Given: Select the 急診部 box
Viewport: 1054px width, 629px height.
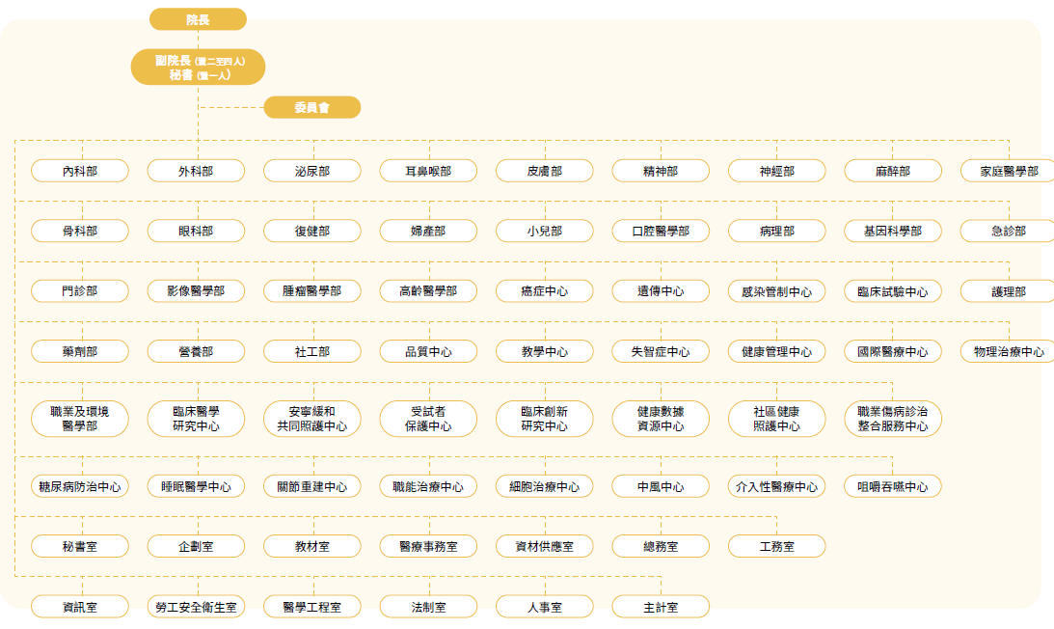Looking at the screenshot, I should pyautogui.click(x=1009, y=231).
